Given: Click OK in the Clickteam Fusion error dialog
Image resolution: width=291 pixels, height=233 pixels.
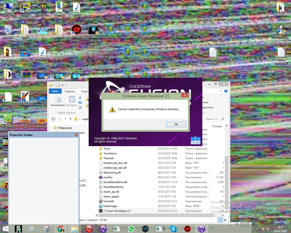Looking at the screenshot, I should (176, 124).
